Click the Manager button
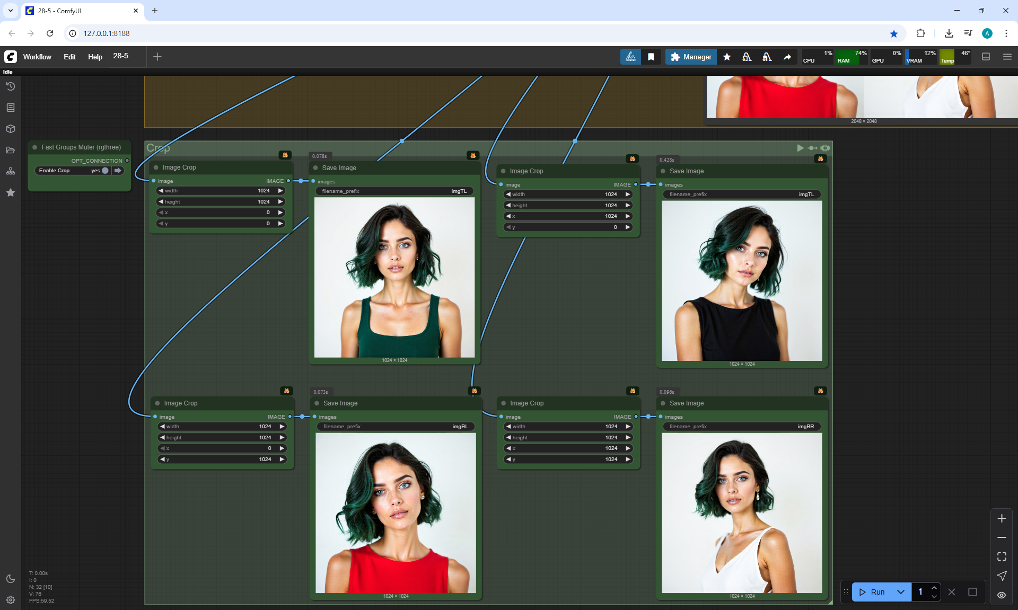 tap(691, 57)
